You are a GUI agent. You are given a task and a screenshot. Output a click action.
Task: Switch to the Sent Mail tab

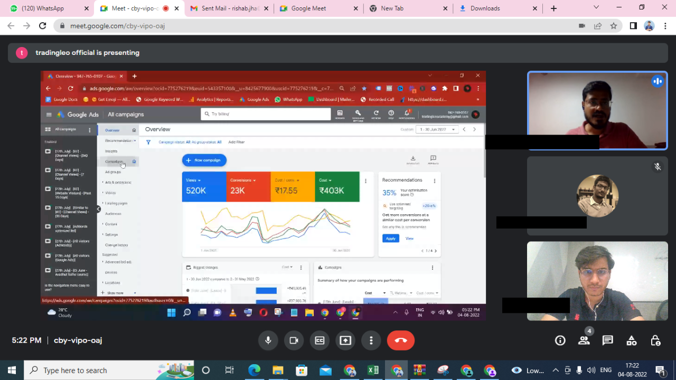(229, 8)
